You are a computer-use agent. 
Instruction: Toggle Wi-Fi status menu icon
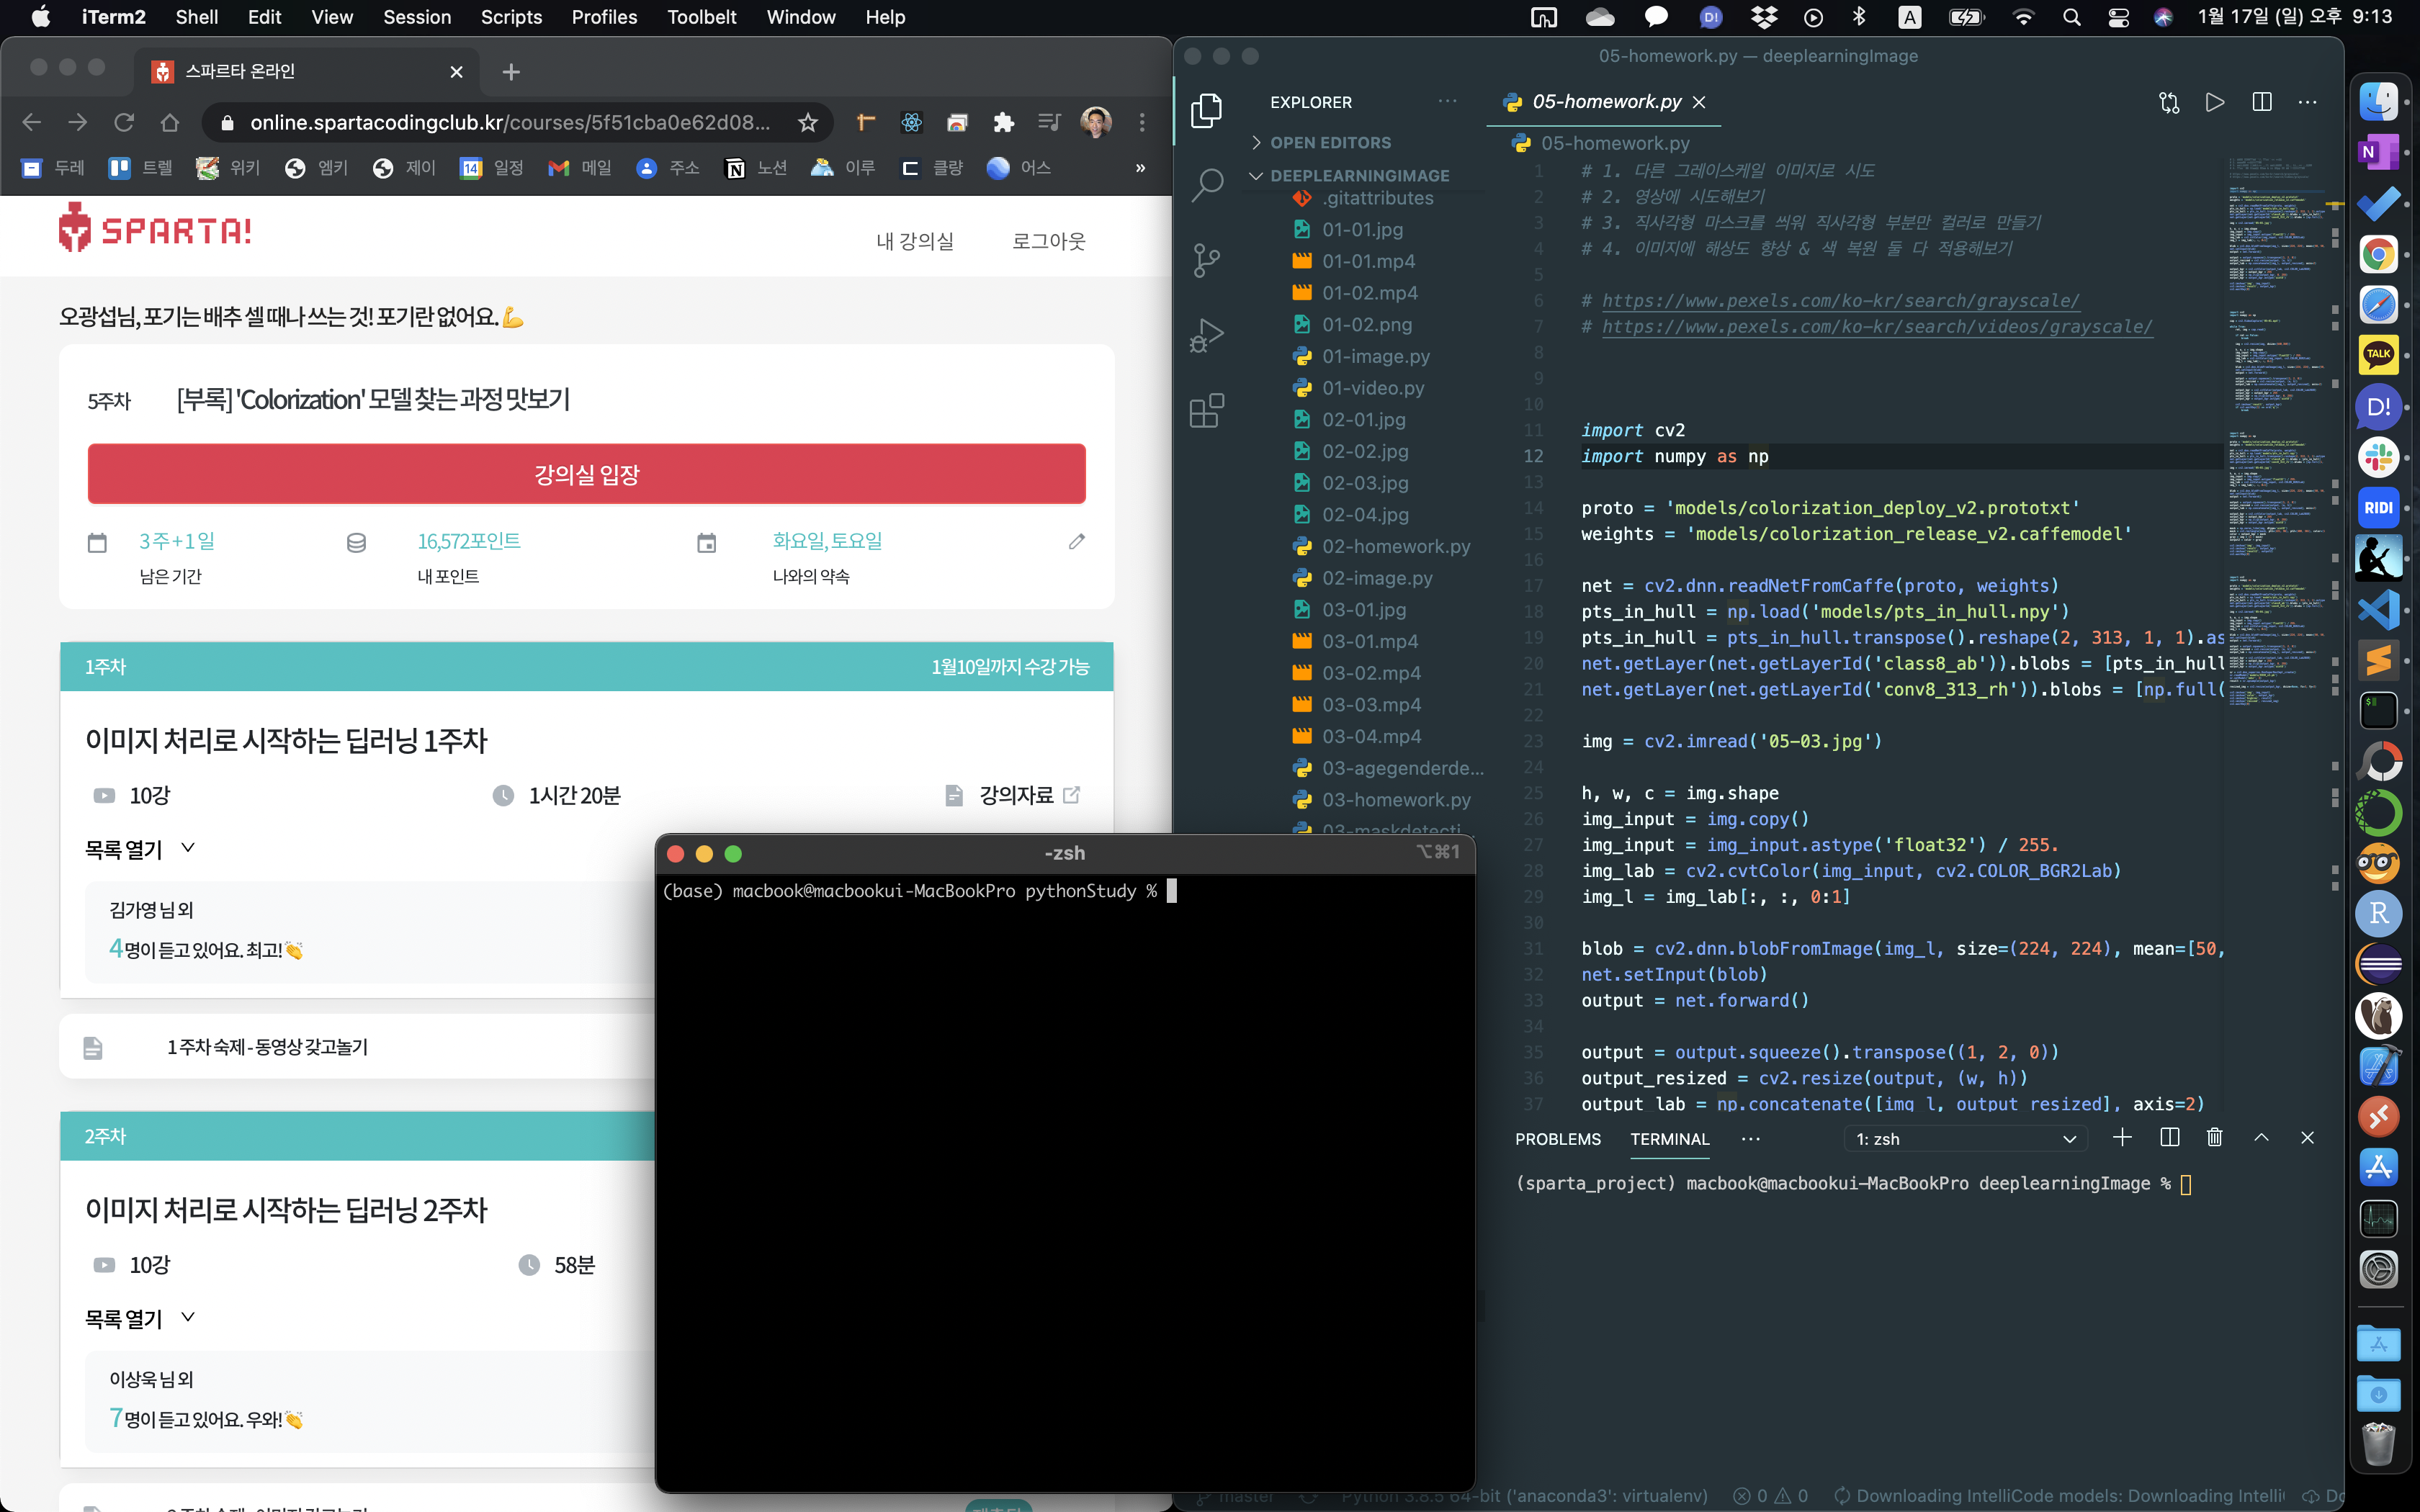2023,17
